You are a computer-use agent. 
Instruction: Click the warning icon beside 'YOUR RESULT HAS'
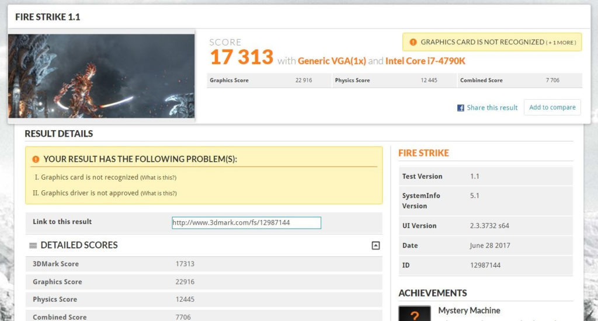click(36, 159)
